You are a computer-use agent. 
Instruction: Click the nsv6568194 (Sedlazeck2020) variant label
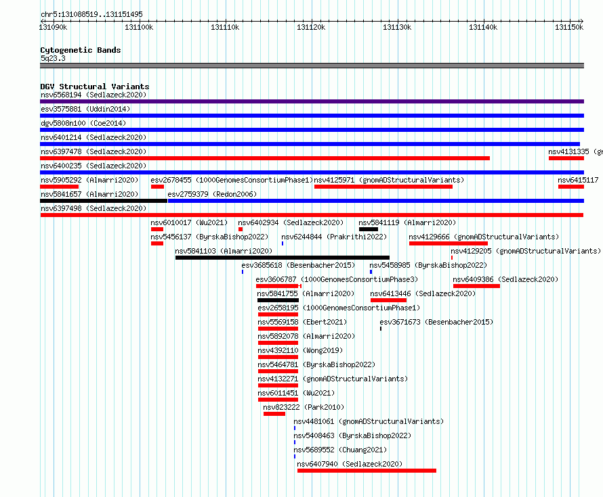93,95
